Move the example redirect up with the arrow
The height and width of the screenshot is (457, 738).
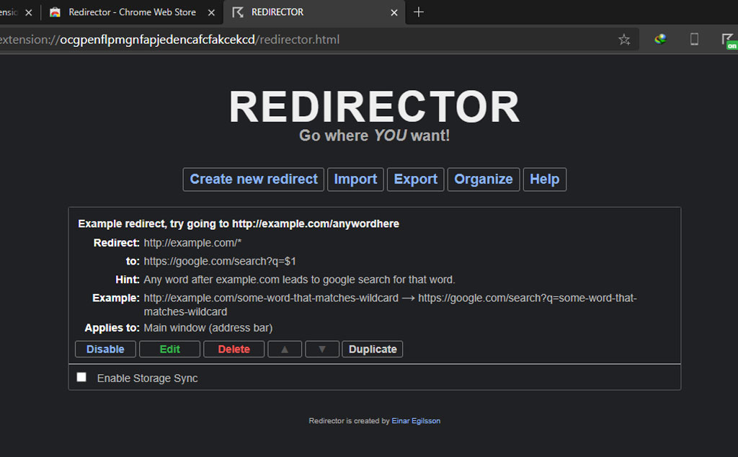285,349
